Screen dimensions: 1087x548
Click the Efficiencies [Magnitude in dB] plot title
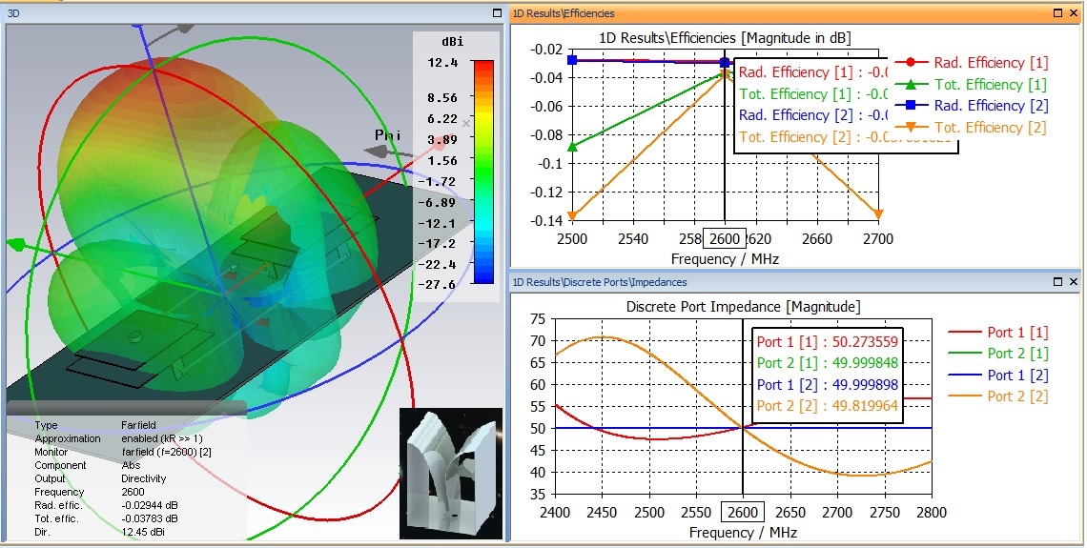[725, 38]
